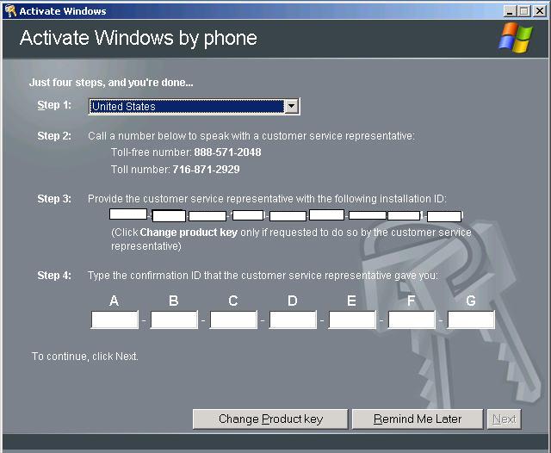Click the toll-free number 888-571-2048
The height and width of the screenshot is (453, 551).
(x=227, y=152)
